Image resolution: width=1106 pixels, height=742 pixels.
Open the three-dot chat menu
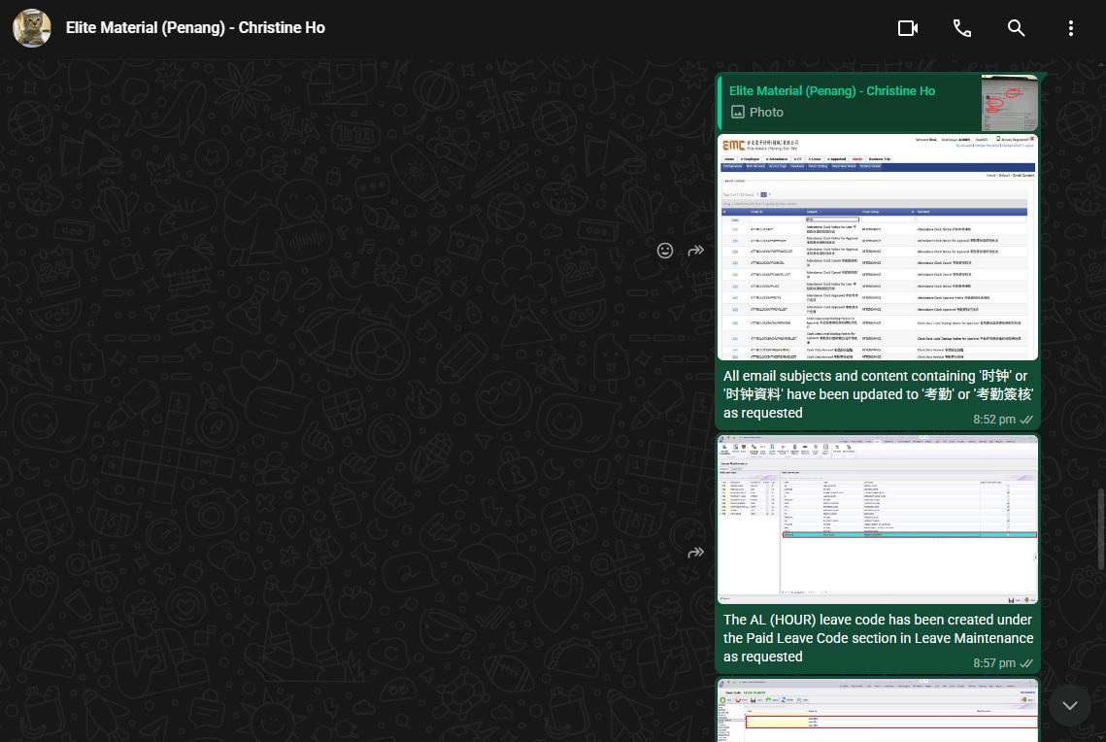pos(1071,28)
